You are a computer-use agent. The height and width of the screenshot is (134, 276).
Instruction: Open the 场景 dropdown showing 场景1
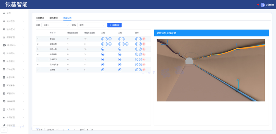click(55, 25)
